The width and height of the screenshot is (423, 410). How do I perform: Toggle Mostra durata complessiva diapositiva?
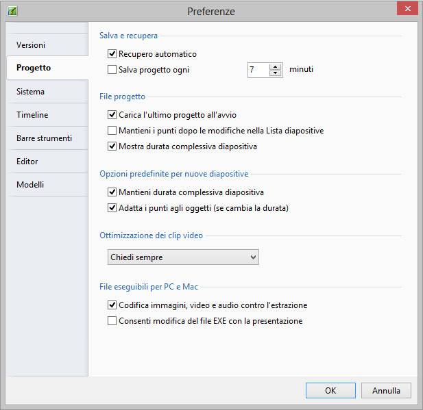(x=112, y=146)
